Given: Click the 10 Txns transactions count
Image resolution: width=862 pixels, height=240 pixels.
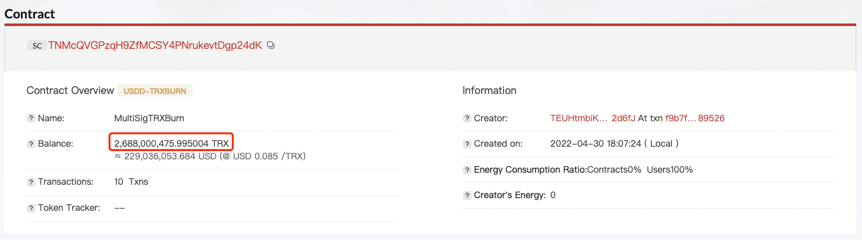Looking at the screenshot, I should click(x=131, y=182).
